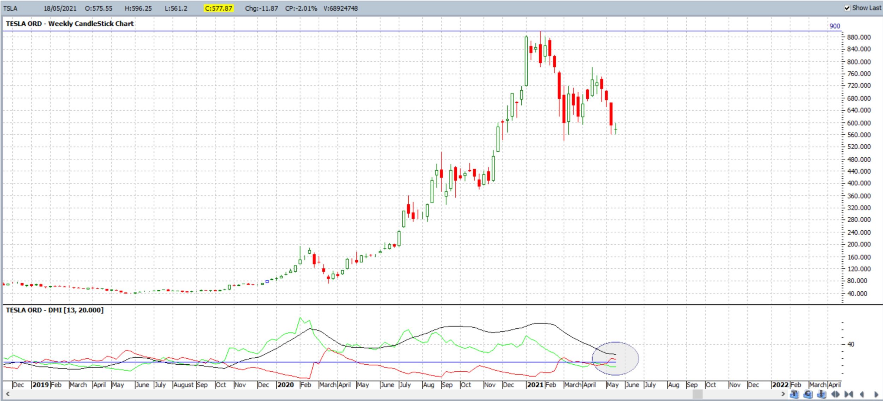Click the compress chart inward arrows icon
The width and height of the screenshot is (883, 401).
849,394
